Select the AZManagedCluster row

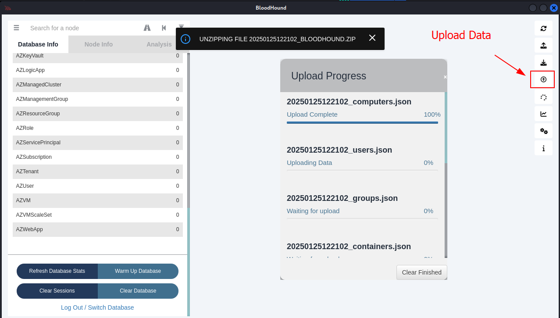(98, 85)
